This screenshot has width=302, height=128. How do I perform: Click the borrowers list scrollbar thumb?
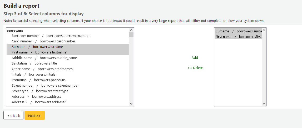click(x=131, y=35)
